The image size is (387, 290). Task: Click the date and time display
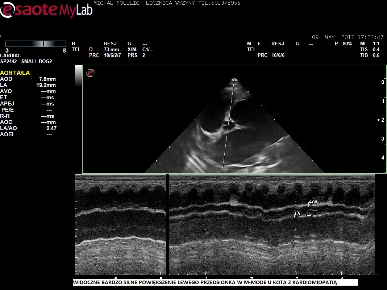[348, 37]
